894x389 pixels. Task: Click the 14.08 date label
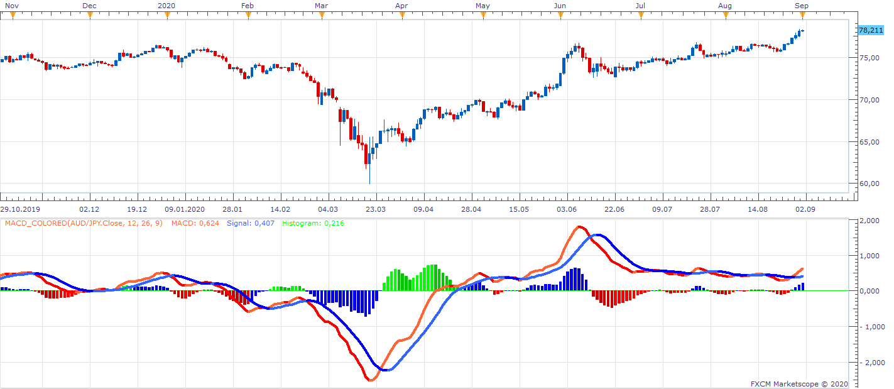coord(758,210)
